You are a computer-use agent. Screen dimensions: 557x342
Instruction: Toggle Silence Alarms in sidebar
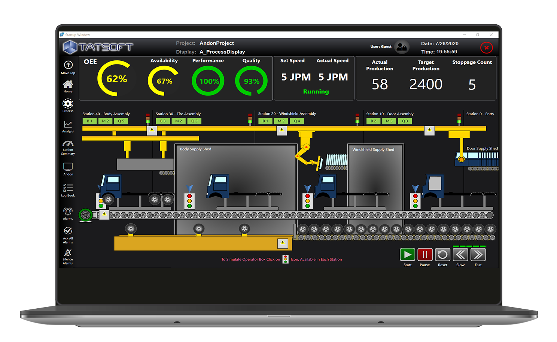[x=68, y=253]
